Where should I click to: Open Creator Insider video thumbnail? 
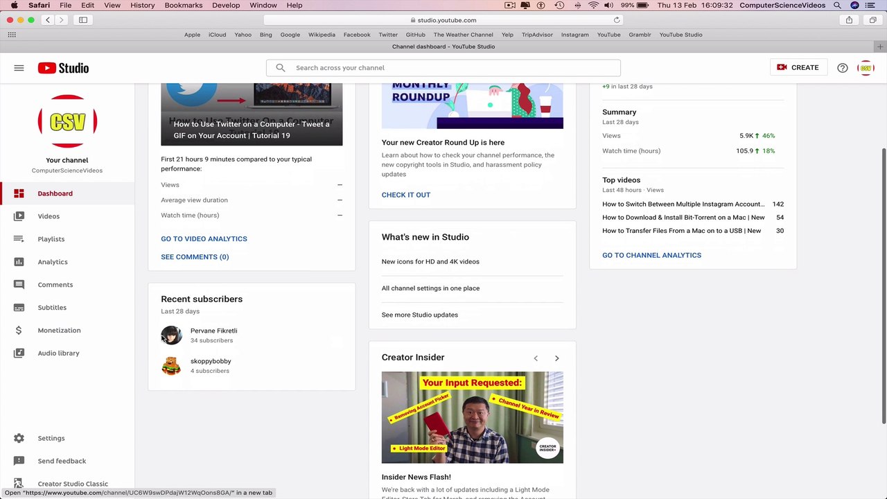tap(473, 417)
